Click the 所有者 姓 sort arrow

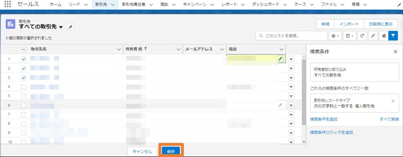(146, 49)
